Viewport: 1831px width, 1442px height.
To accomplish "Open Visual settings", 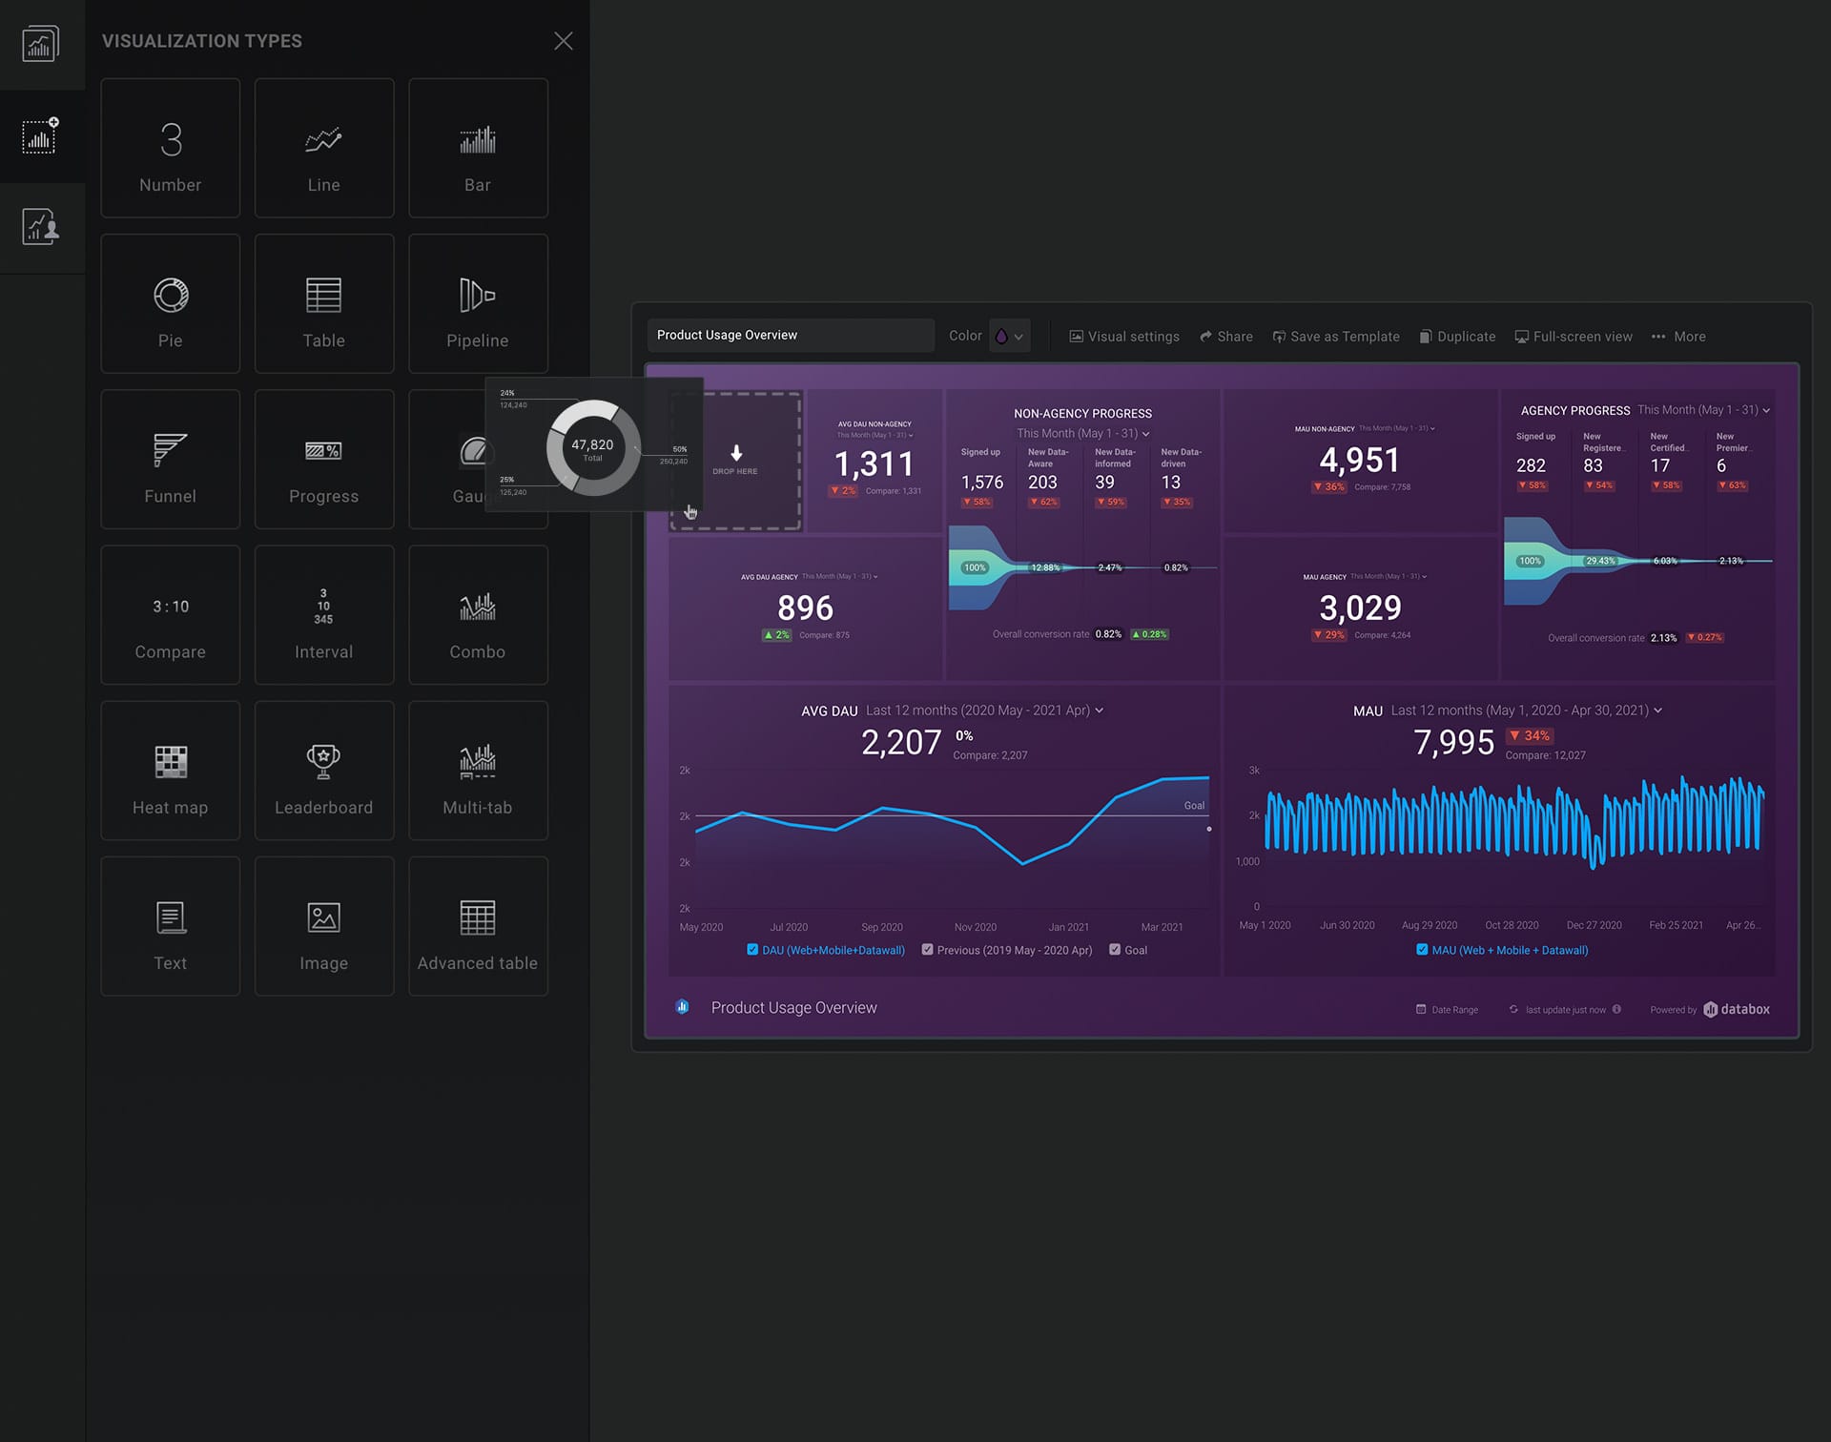I will (1124, 337).
